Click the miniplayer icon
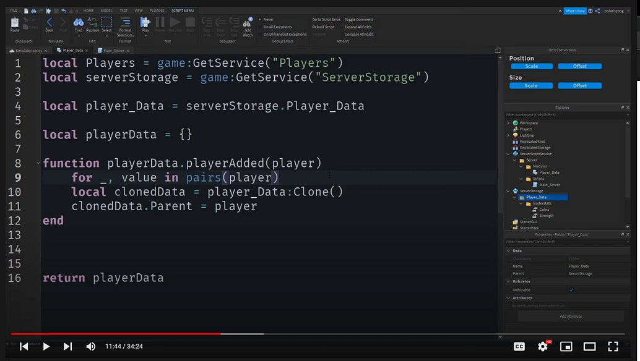640x361 pixels. click(566, 346)
